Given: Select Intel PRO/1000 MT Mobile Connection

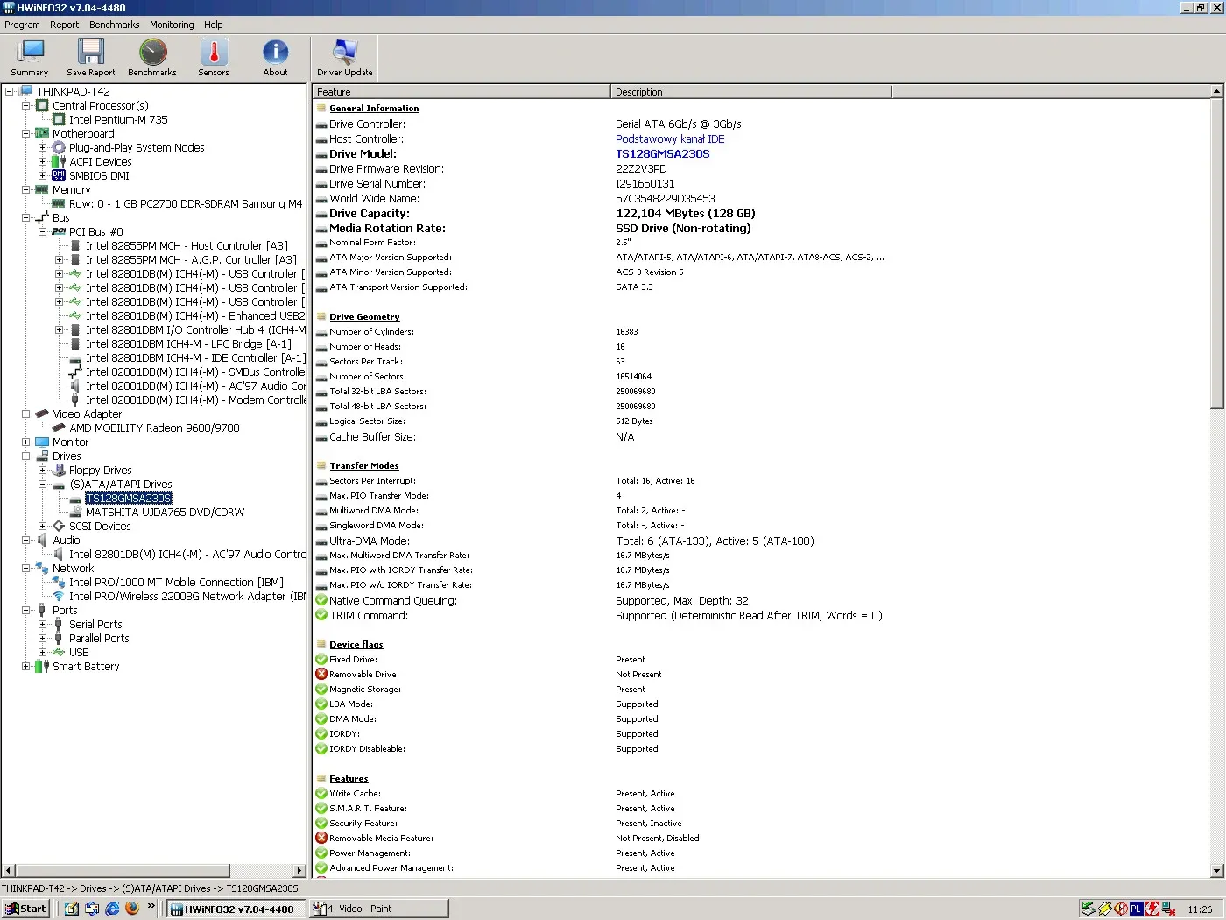Looking at the screenshot, I should 176,583.
